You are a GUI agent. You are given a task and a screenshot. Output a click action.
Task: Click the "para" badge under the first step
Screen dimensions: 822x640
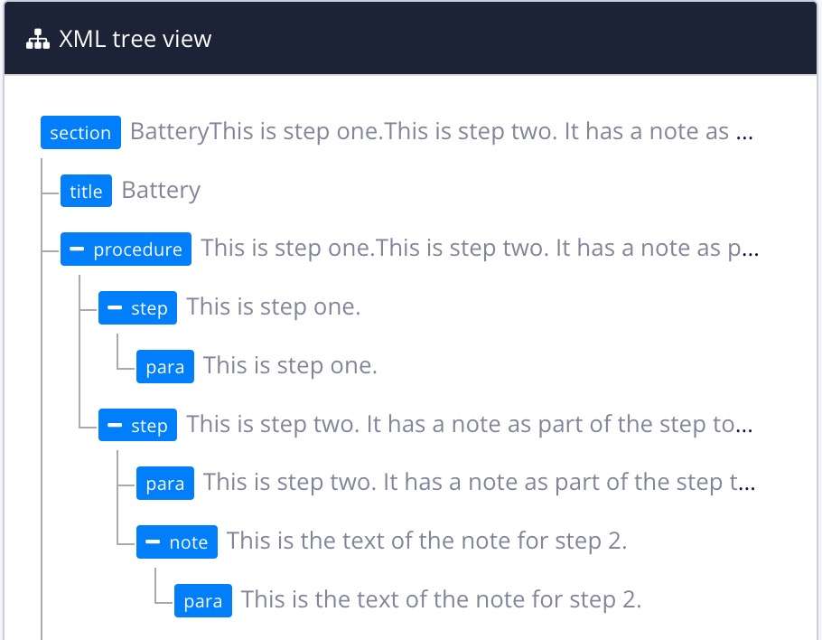pyautogui.click(x=165, y=366)
